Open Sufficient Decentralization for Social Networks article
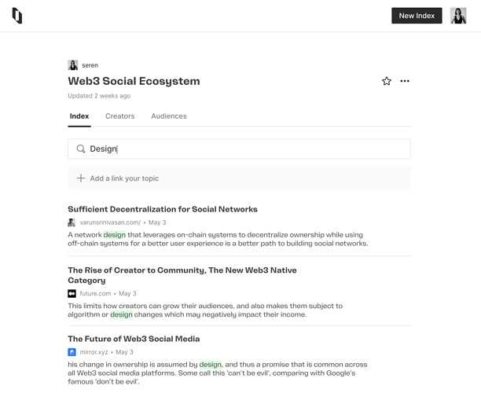This screenshot has height=393, width=481. click(x=163, y=209)
